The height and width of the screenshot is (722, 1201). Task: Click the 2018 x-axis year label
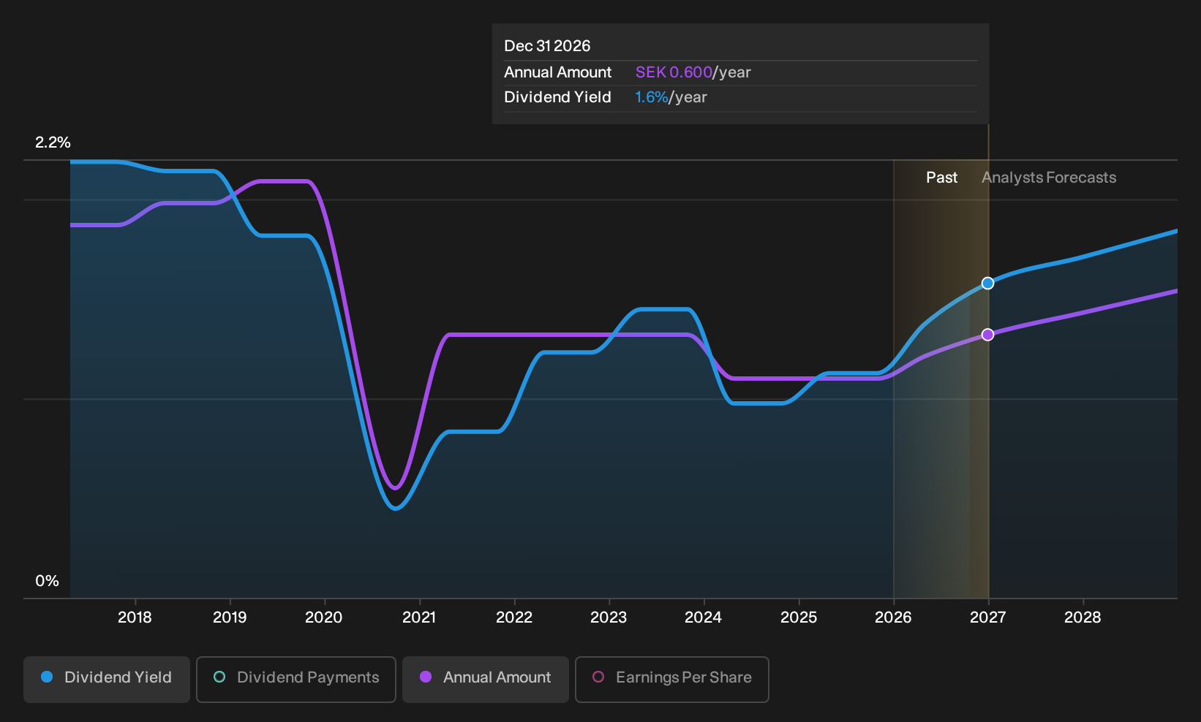(x=135, y=617)
